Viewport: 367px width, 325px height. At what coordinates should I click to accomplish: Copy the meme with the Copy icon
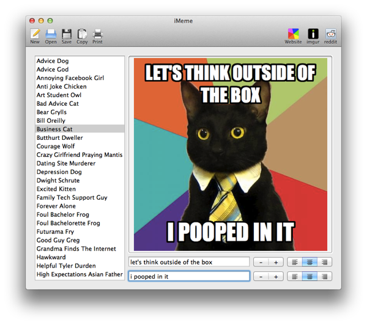coord(82,34)
